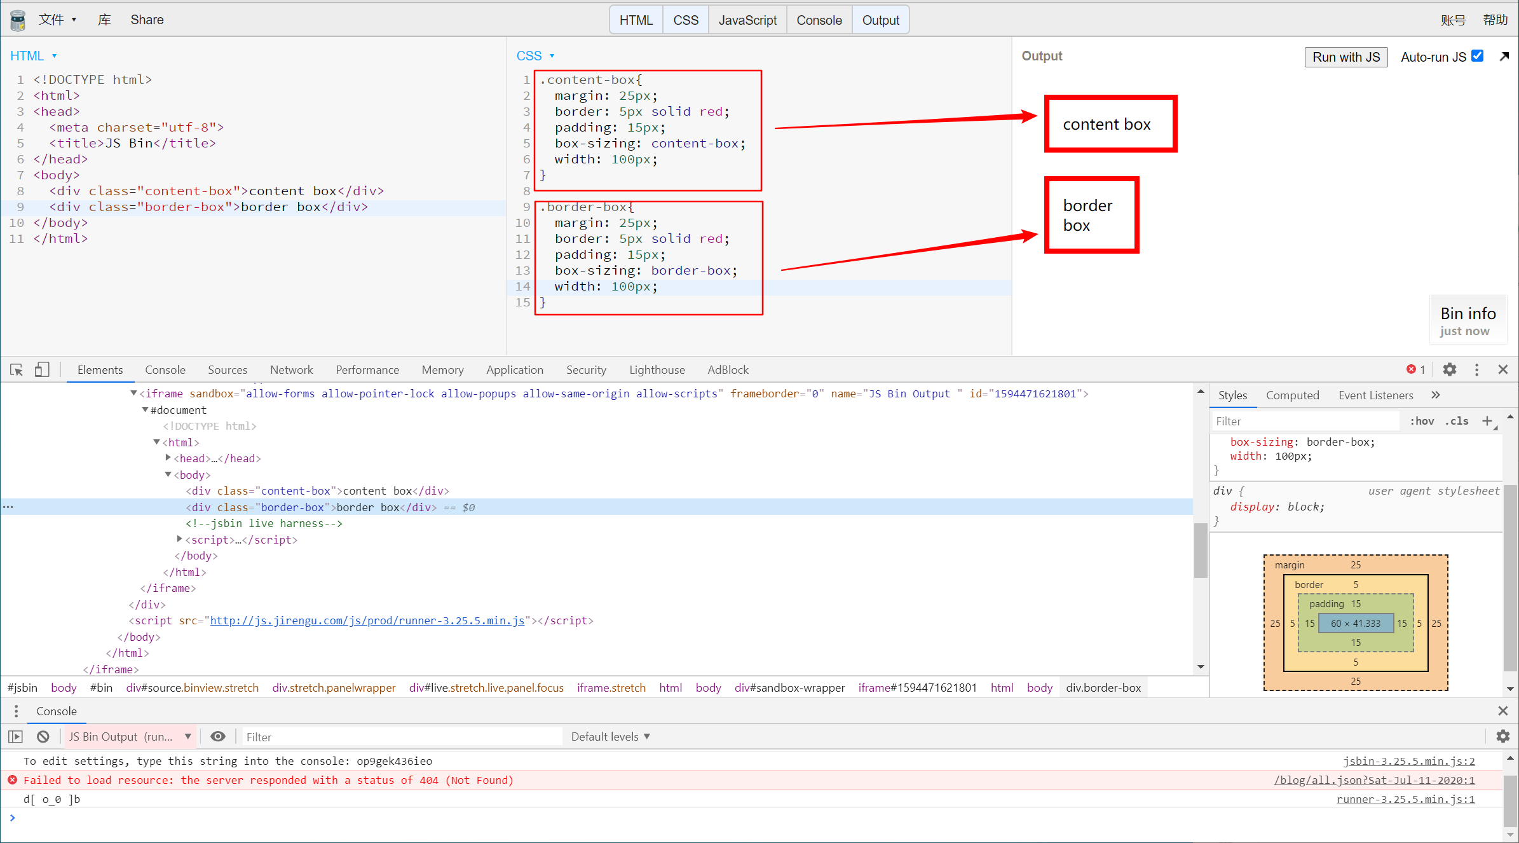1519x843 pixels.
Task: Open the Event Listeners tab
Action: coord(1375,395)
